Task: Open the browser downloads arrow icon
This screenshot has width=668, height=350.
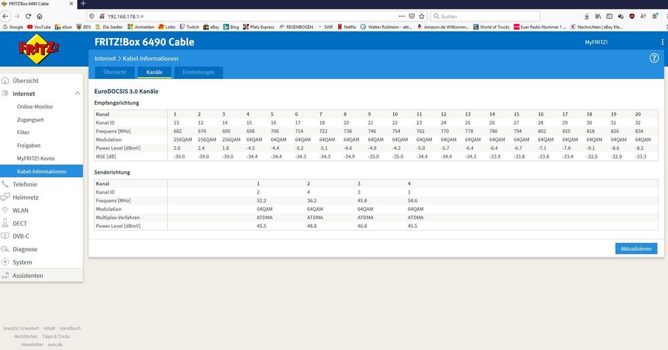Action: [x=586, y=16]
